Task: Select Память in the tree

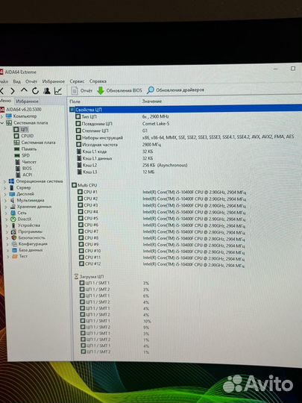Action: coord(29,149)
